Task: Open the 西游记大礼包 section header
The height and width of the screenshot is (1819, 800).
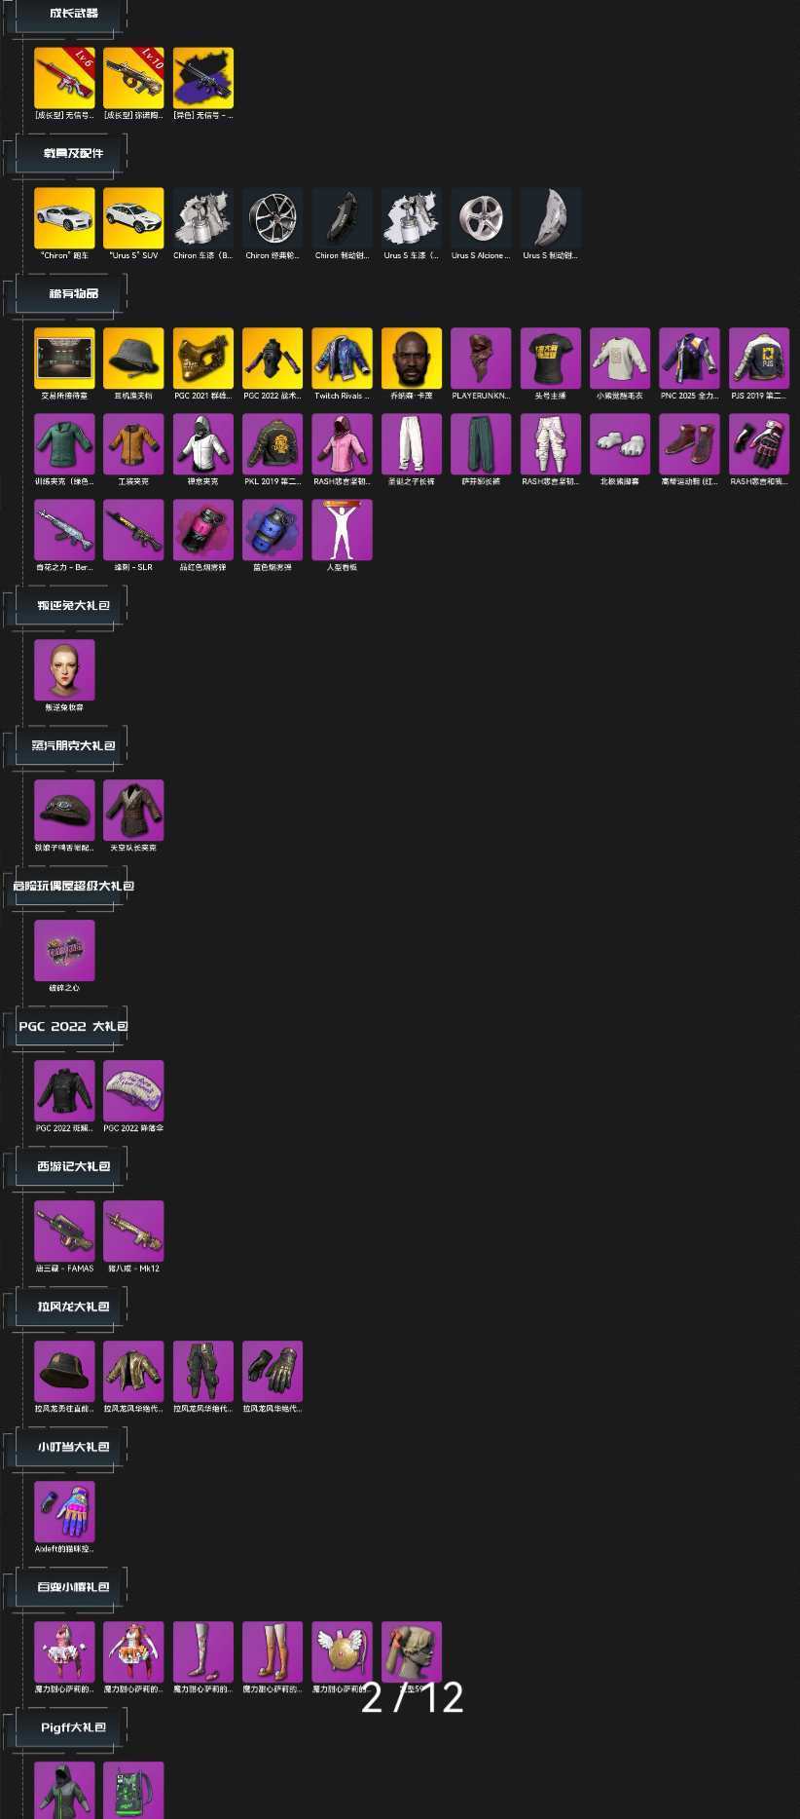Action: (x=73, y=1167)
